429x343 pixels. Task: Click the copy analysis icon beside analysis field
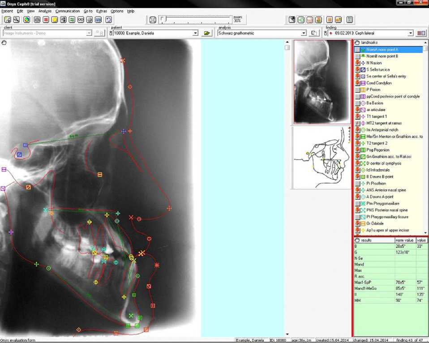[x=314, y=33]
